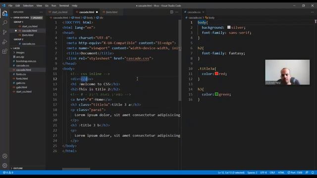Image resolution: width=317 pixels, height=178 pixels.
Task: Click the HTML editor horizontal scrollbar
Action: [x=76, y=169]
